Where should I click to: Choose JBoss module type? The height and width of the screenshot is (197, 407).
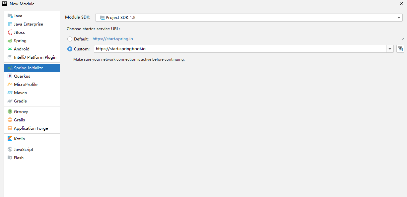(x=32, y=32)
